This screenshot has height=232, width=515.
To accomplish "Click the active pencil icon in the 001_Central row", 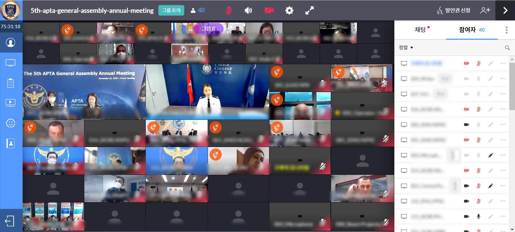I will pos(491,186).
